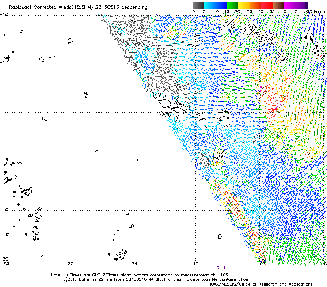Viewport: 327px width, 287px height.
Task: Click the red 30–35 knots legend segment
Action: (x=267, y=5)
